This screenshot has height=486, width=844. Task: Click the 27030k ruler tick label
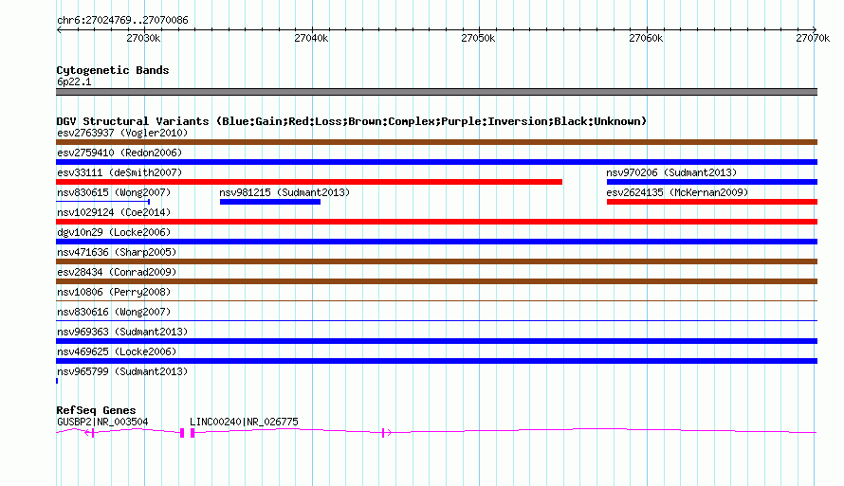(x=143, y=38)
